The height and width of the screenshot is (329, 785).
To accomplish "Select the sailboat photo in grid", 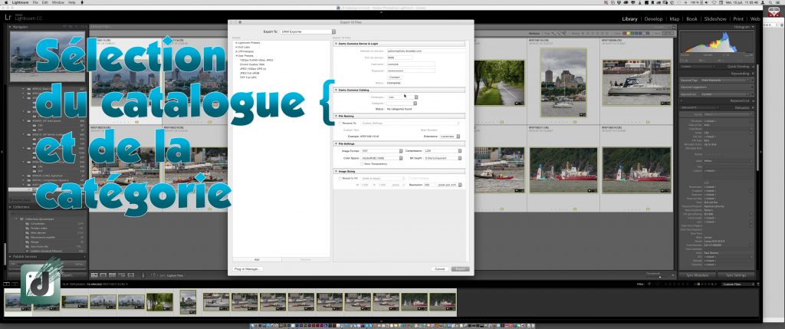I will [x=636, y=83].
